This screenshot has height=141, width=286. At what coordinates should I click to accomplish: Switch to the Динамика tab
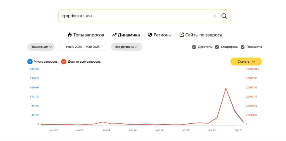[126, 35]
